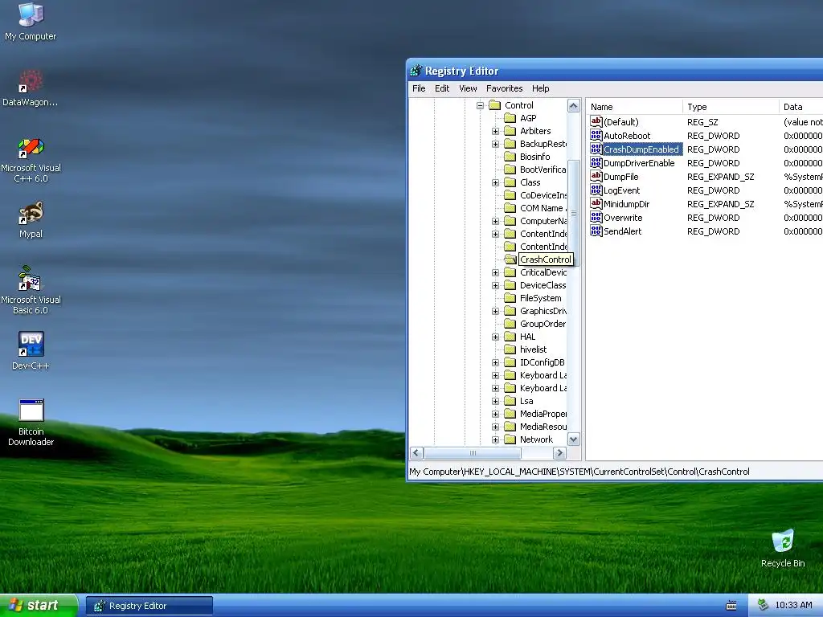Expand the CriticalDeviceDatabase key
The height and width of the screenshot is (617, 823).
pos(495,272)
